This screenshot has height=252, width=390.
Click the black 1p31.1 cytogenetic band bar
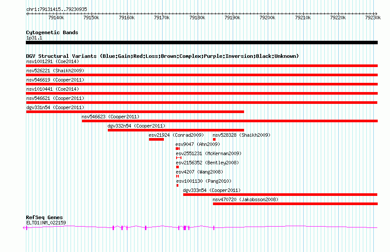click(x=202, y=43)
